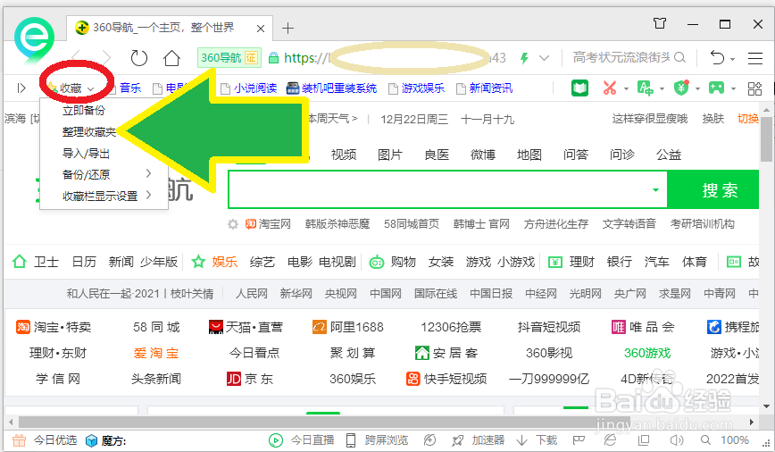Screen dimensions: 775x452
Task: Switch to 图片 search tab
Action: point(389,155)
